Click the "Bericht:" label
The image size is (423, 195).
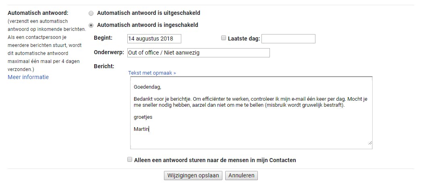click(x=104, y=66)
